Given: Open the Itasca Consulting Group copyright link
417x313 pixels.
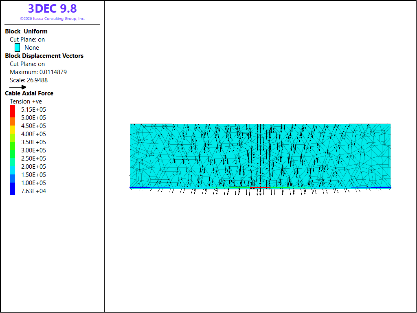Looking at the screenshot, I should point(53,19).
